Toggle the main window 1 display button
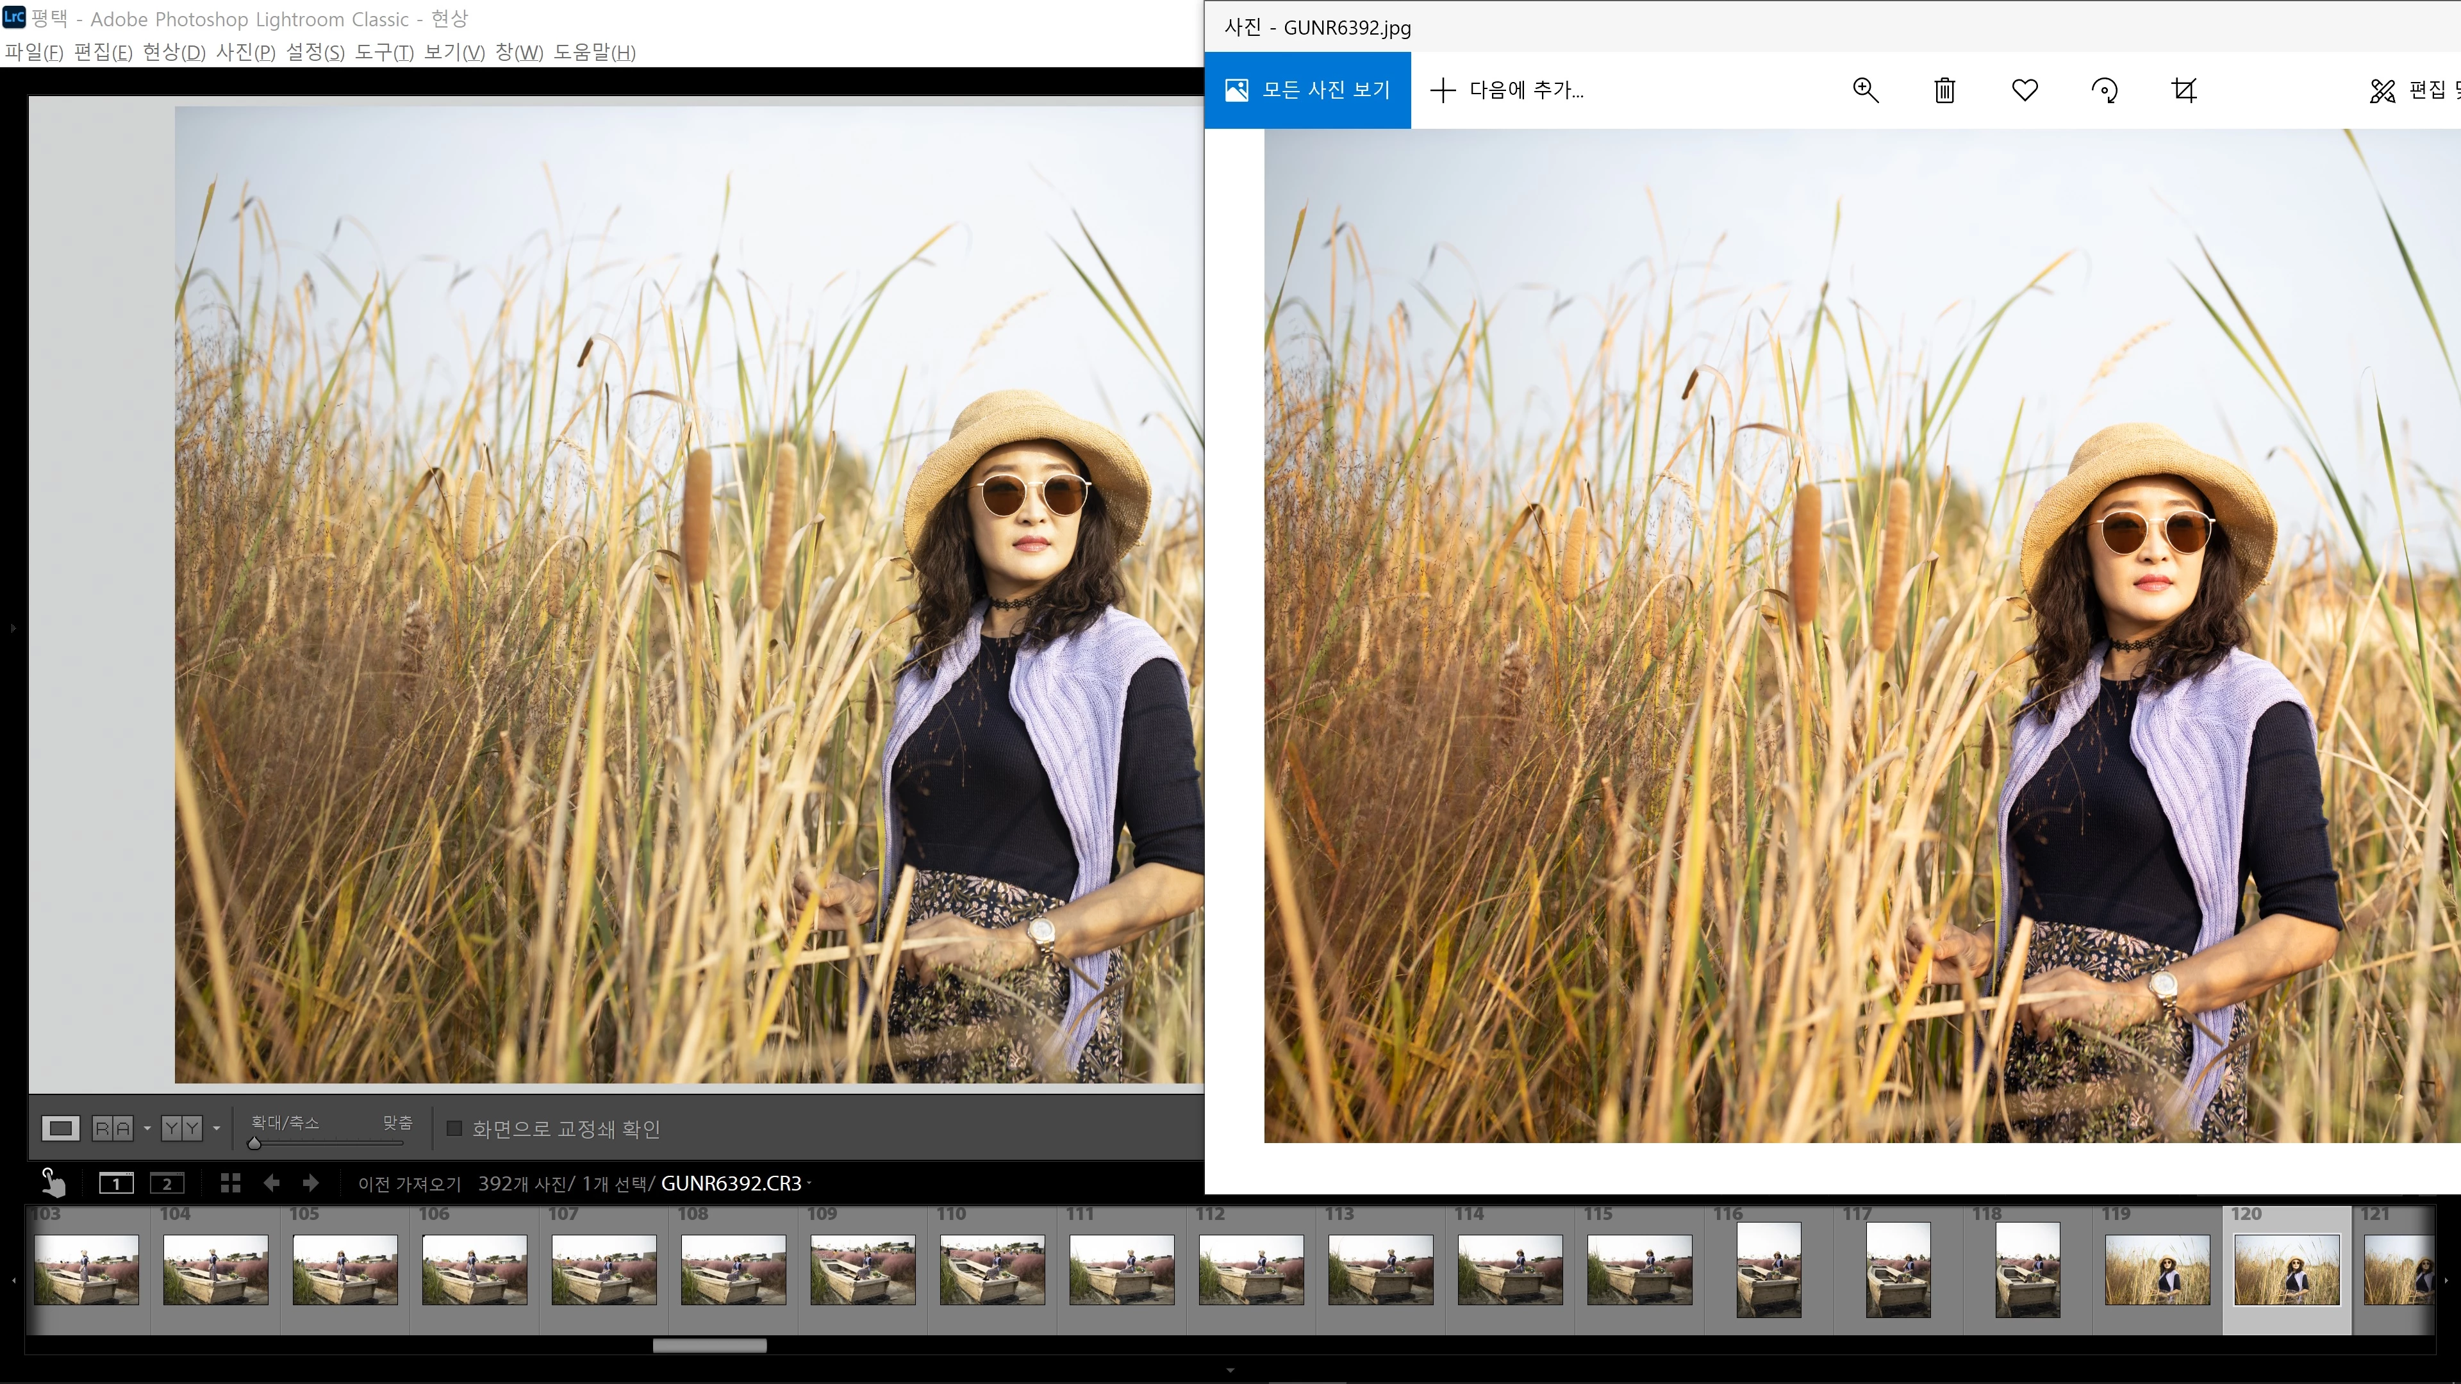Viewport: 2461px width, 1384px height. [117, 1183]
